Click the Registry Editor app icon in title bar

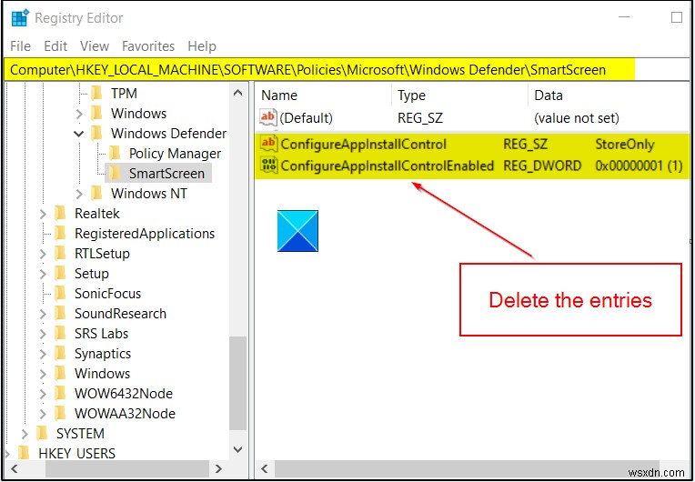tap(20, 18)
